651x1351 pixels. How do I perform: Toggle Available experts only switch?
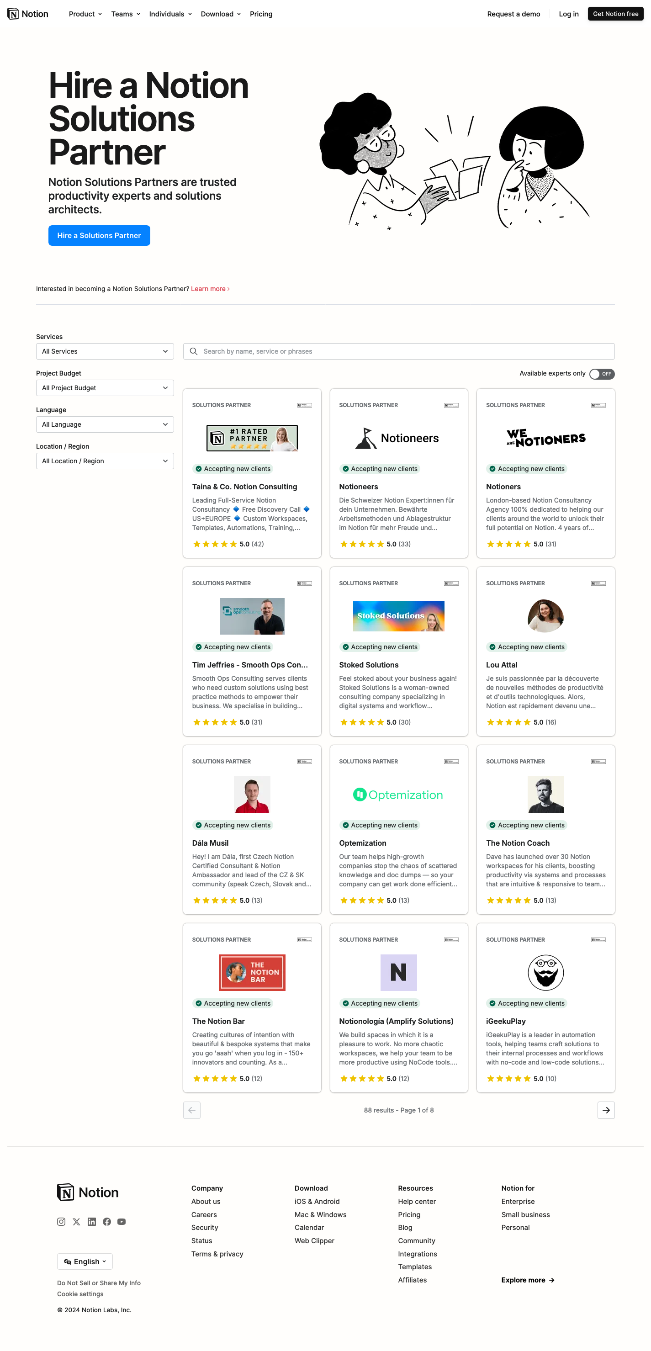click(602, 374)
